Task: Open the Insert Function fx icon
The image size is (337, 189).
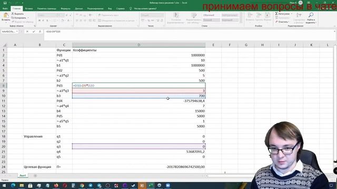Action: tap(40, 31)
